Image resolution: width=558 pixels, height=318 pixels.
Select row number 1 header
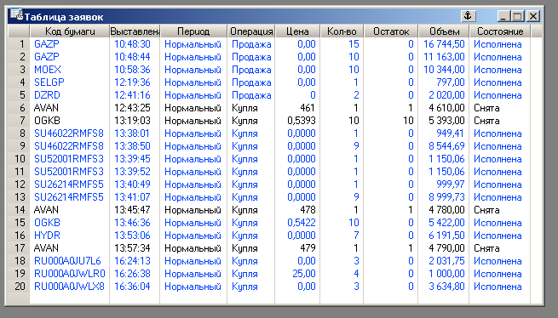click(x=19, y=44)
